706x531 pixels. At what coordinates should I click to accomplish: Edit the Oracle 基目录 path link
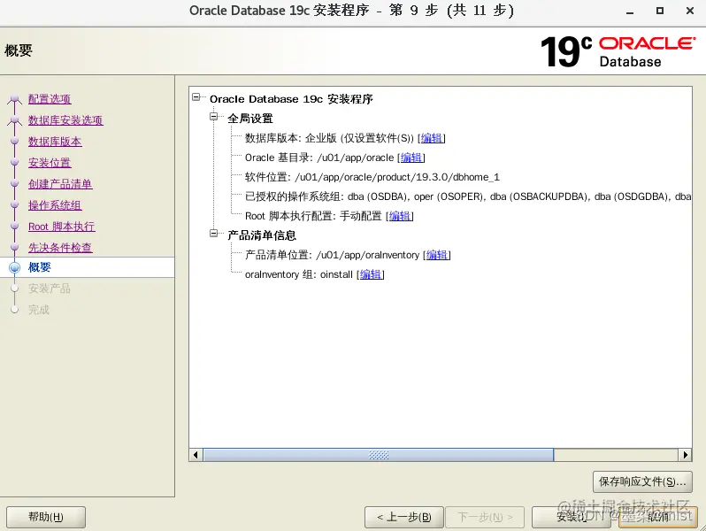411,158
